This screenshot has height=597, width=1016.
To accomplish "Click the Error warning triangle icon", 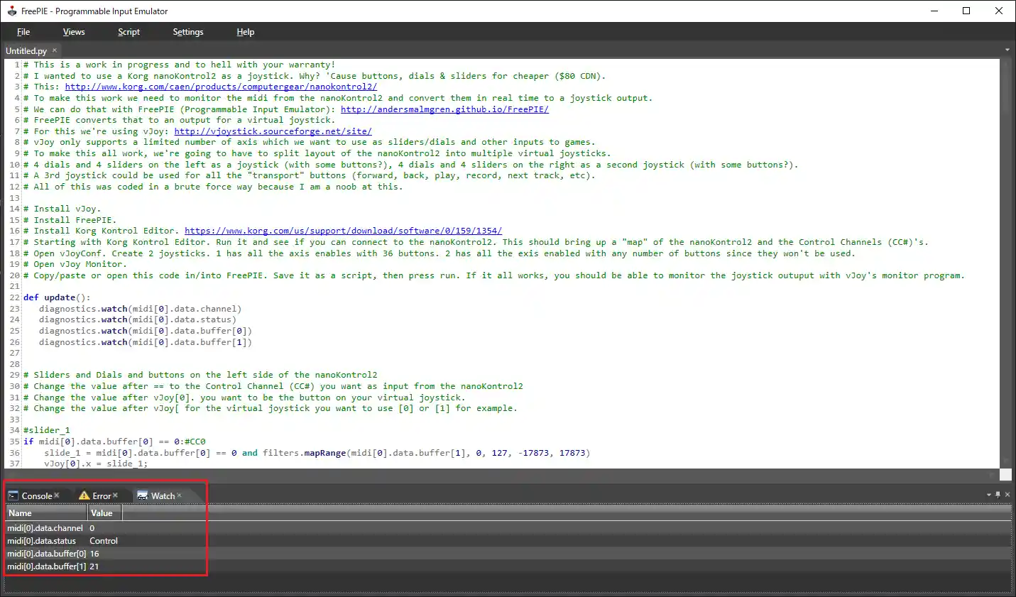I will point(84,495).
